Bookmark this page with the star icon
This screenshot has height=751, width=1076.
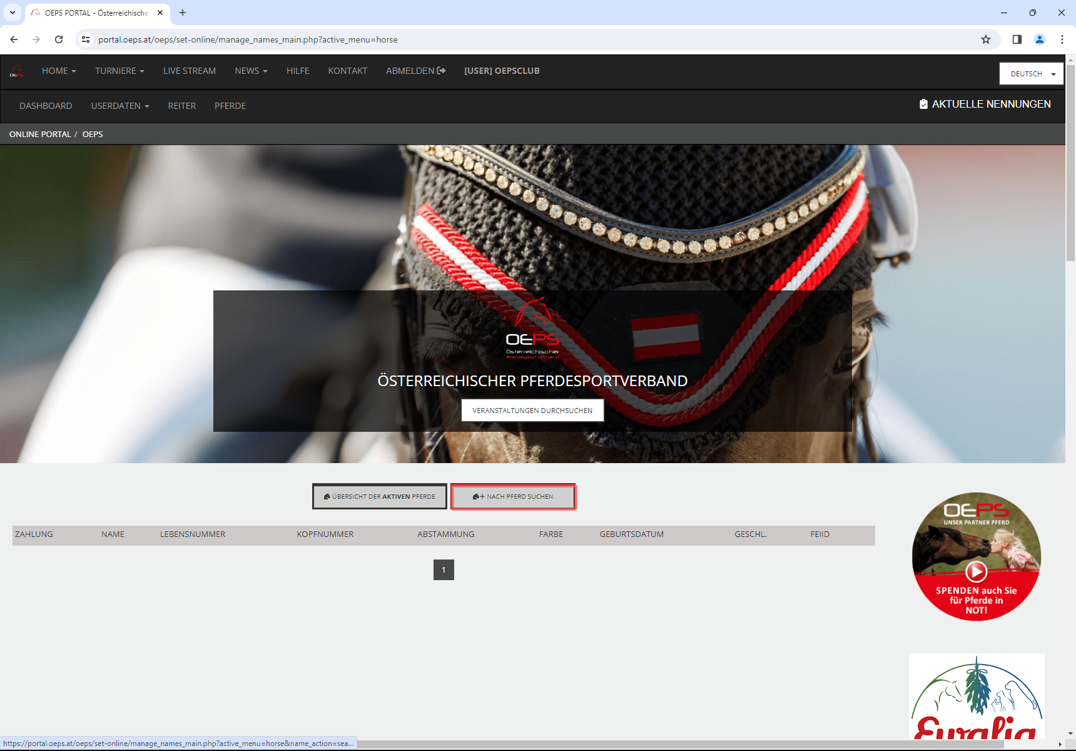tap(986, 39)
